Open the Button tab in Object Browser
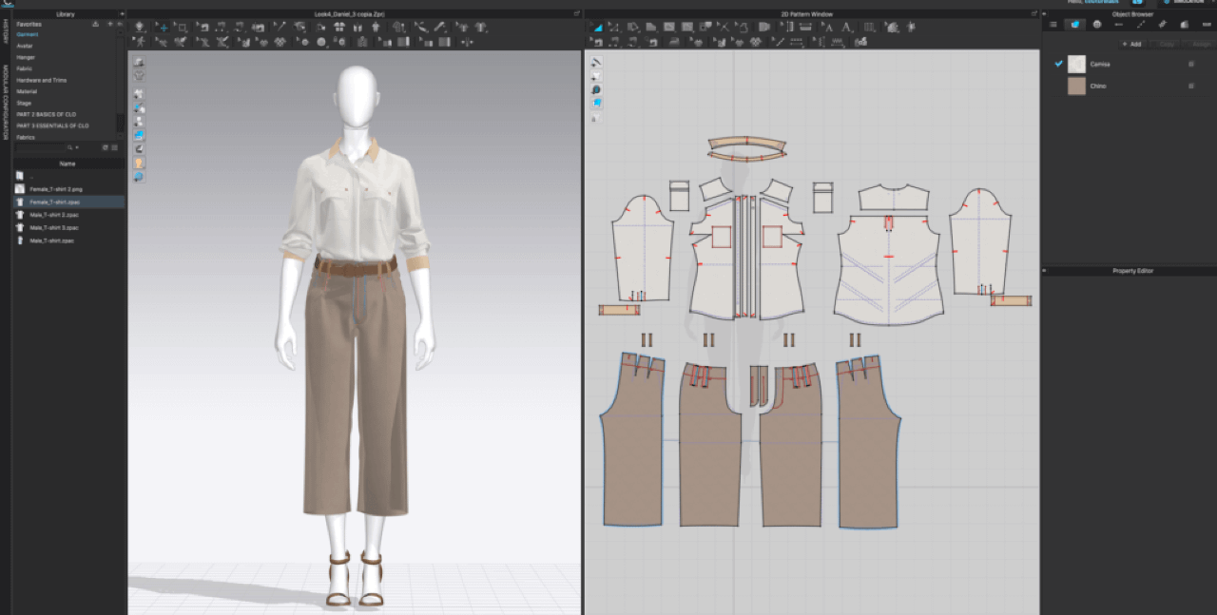The image size is (1217, 615). [x=1096, y=25]
